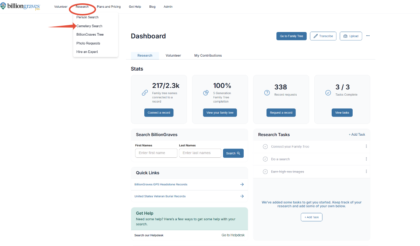The height and width of the screenshot is (246, 420).
Task: Open options menu for Connect your Family Tree task
Action: pos(366,146)
